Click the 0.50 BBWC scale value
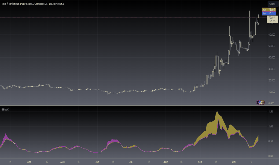Viewport: 279px width, 165px height. [270, 141]
